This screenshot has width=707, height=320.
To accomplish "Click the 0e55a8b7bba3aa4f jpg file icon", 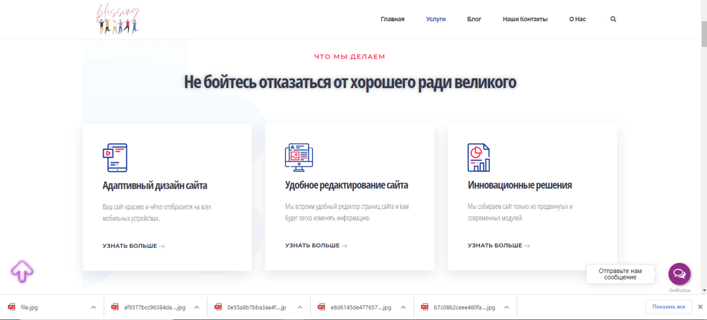I will (218, 307).
